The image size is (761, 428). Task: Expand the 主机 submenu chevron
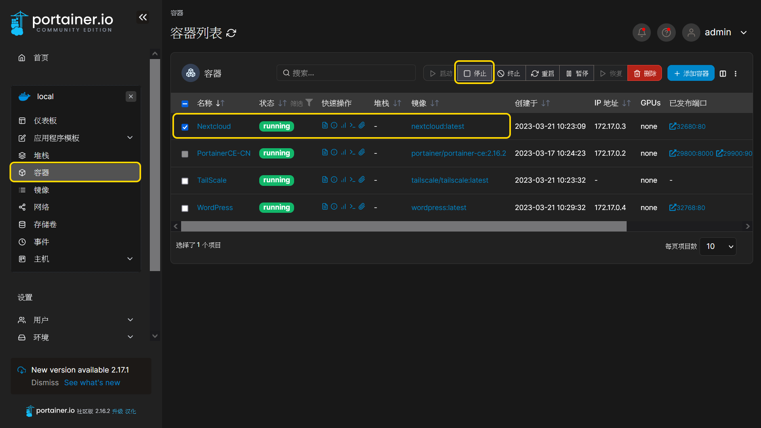pos(130,259)
